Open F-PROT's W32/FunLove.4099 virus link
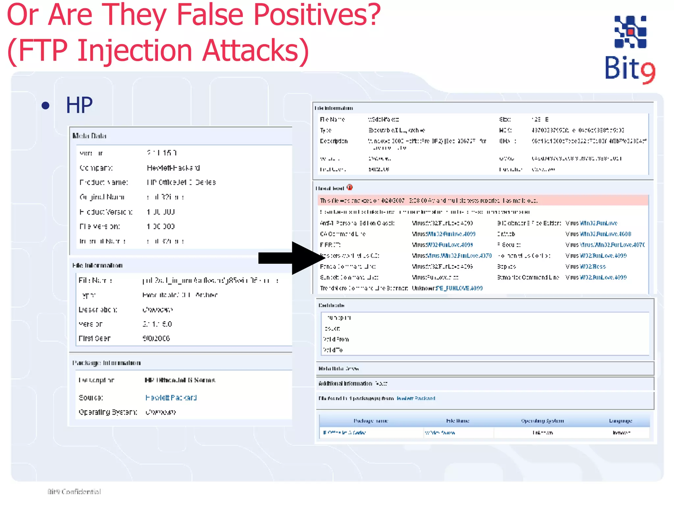674x505 pixels. [x=450, y=245]
